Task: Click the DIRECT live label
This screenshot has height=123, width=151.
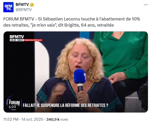Action: point(20,40)
